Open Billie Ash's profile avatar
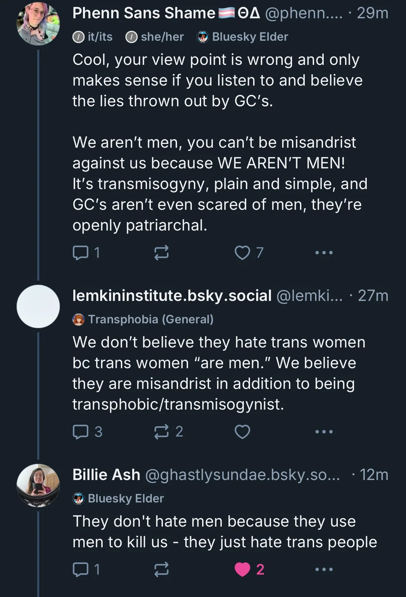Image resolution: width=406 pixels, height=597 pixels. click(38, 485)
